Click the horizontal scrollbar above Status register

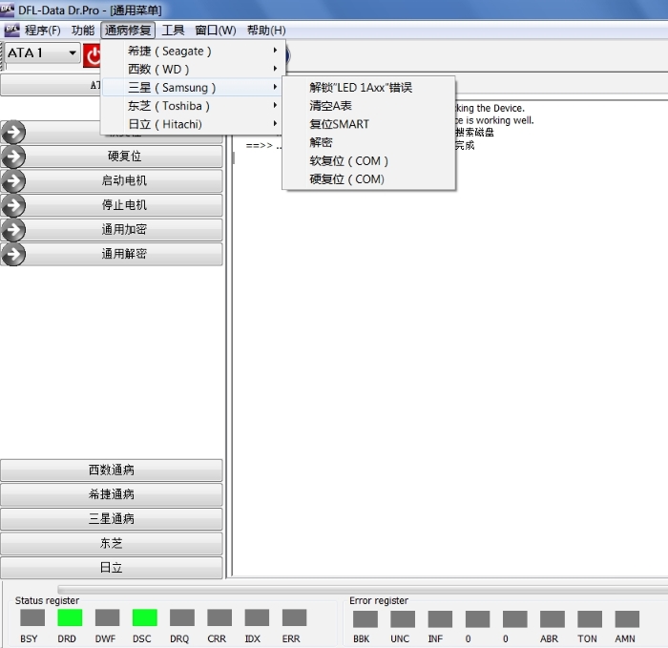tap(363, 590)
